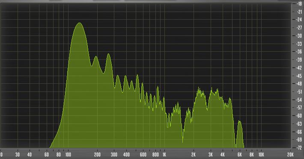Viewport: 304px width, 159px height.
Task: Click the spectrum peak just above 2K
Action: click(199, 88)
